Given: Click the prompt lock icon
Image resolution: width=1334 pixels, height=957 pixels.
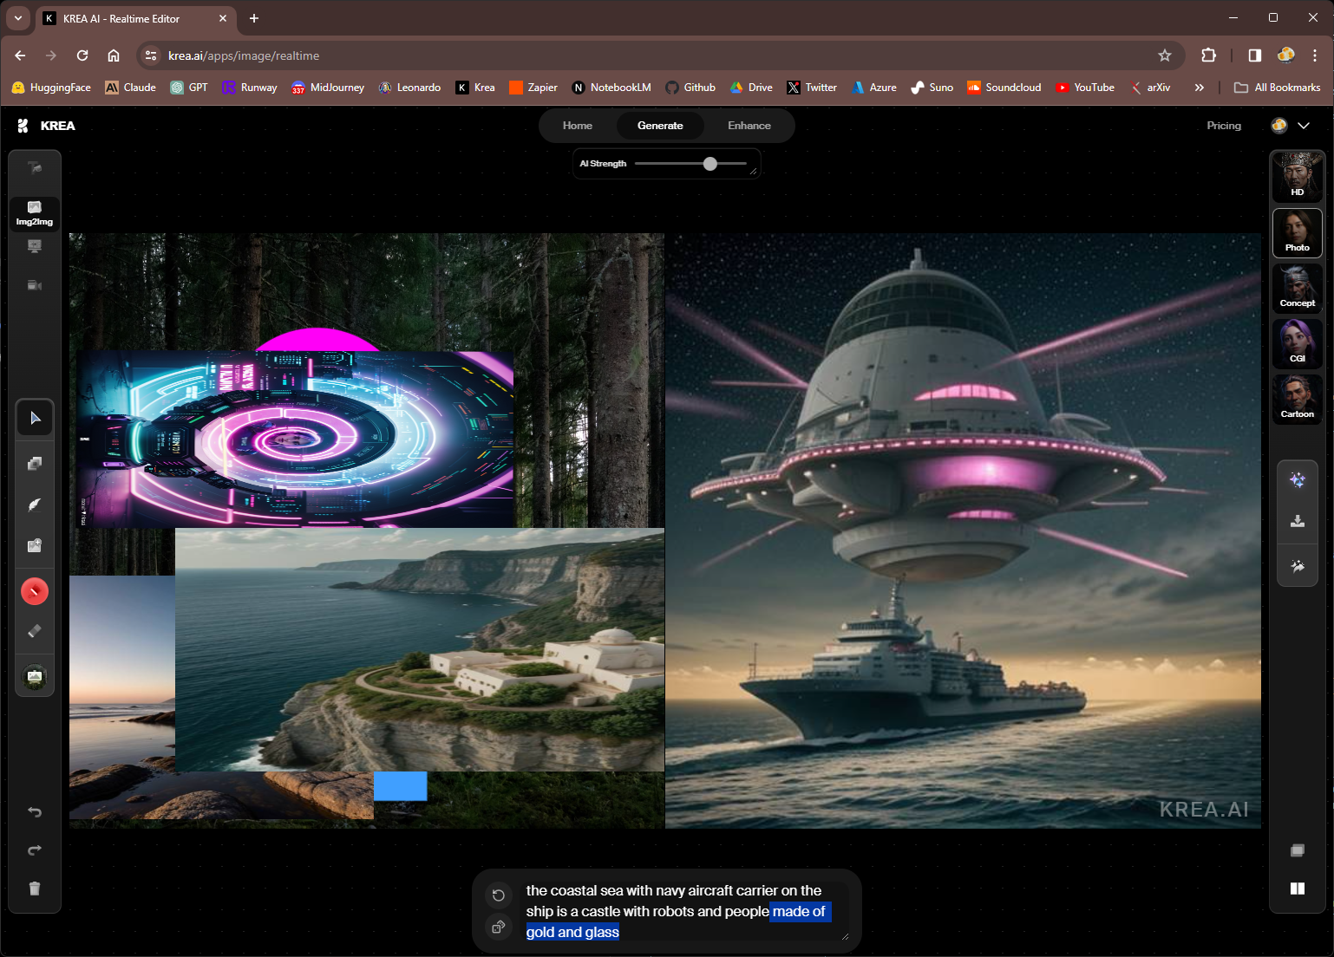Looking at the screenshot, I should [499, 927].
